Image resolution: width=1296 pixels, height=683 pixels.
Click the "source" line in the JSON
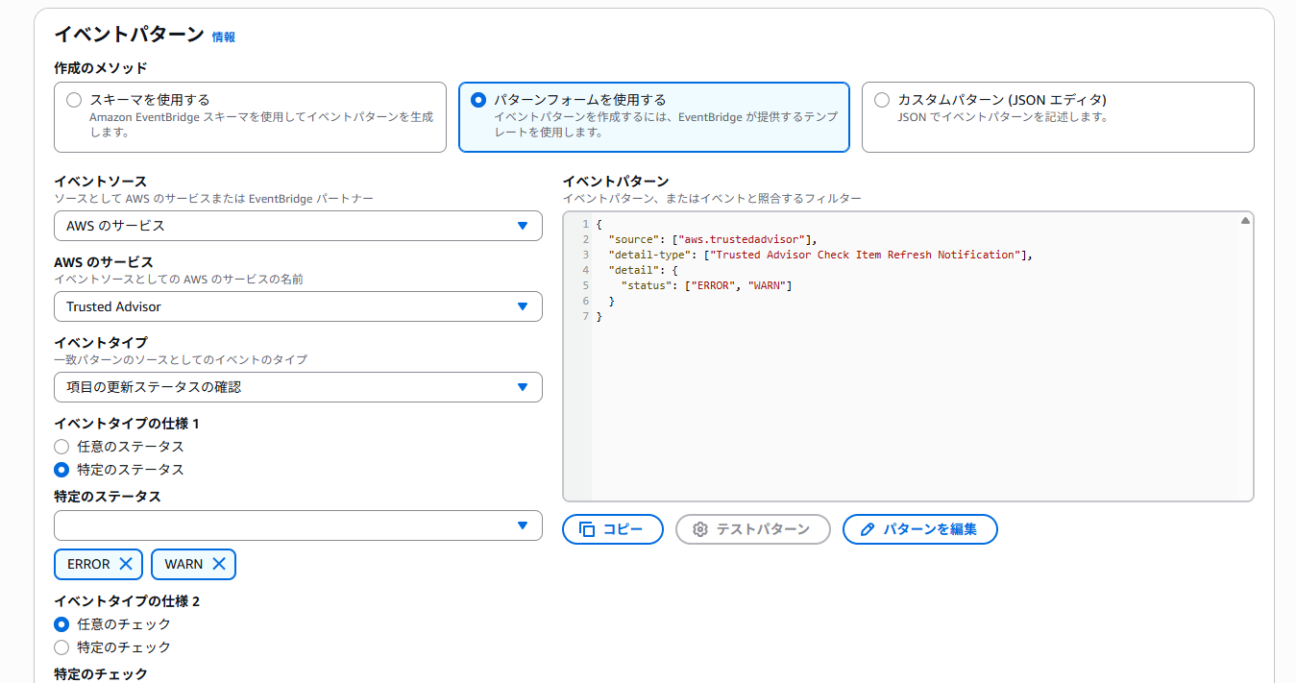(712, 239)
